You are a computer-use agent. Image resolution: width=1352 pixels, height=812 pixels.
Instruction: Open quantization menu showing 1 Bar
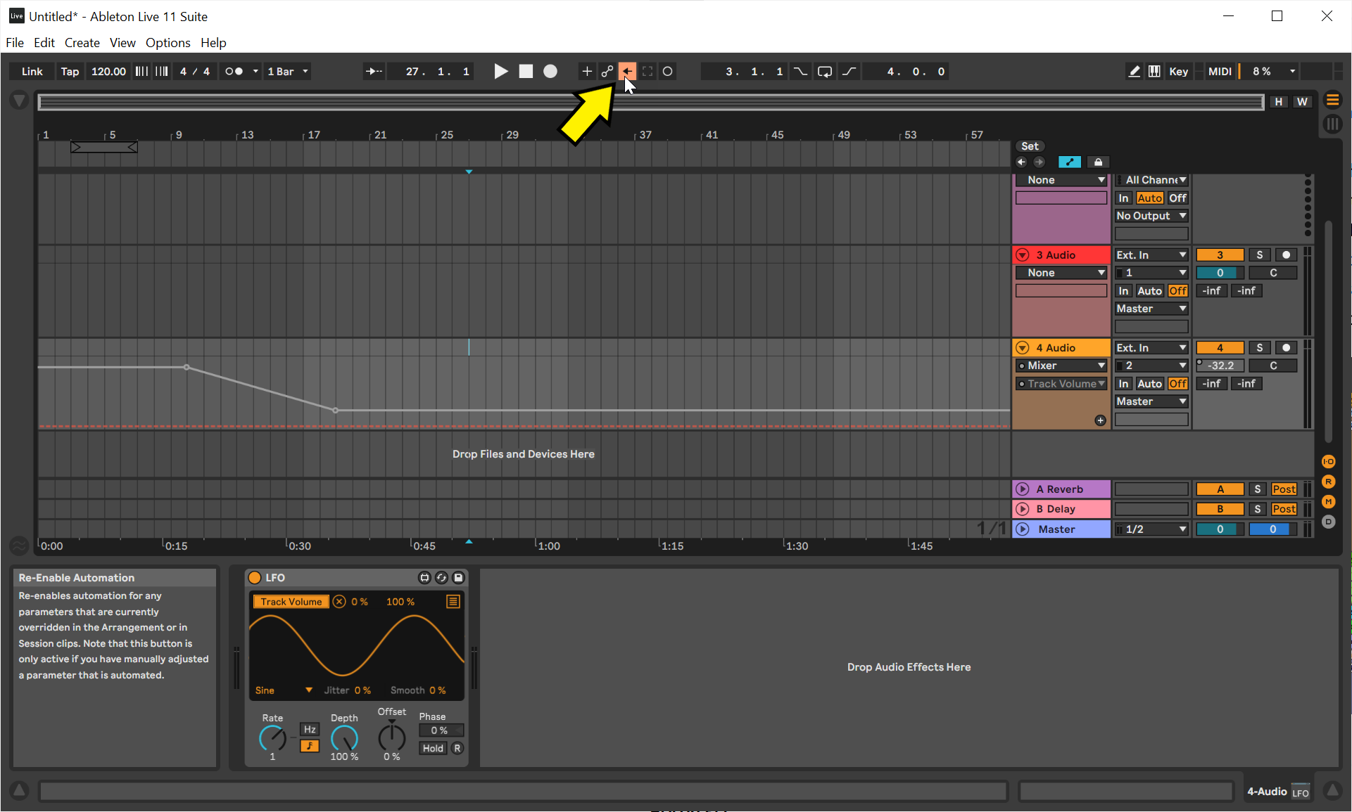[288, 71]
